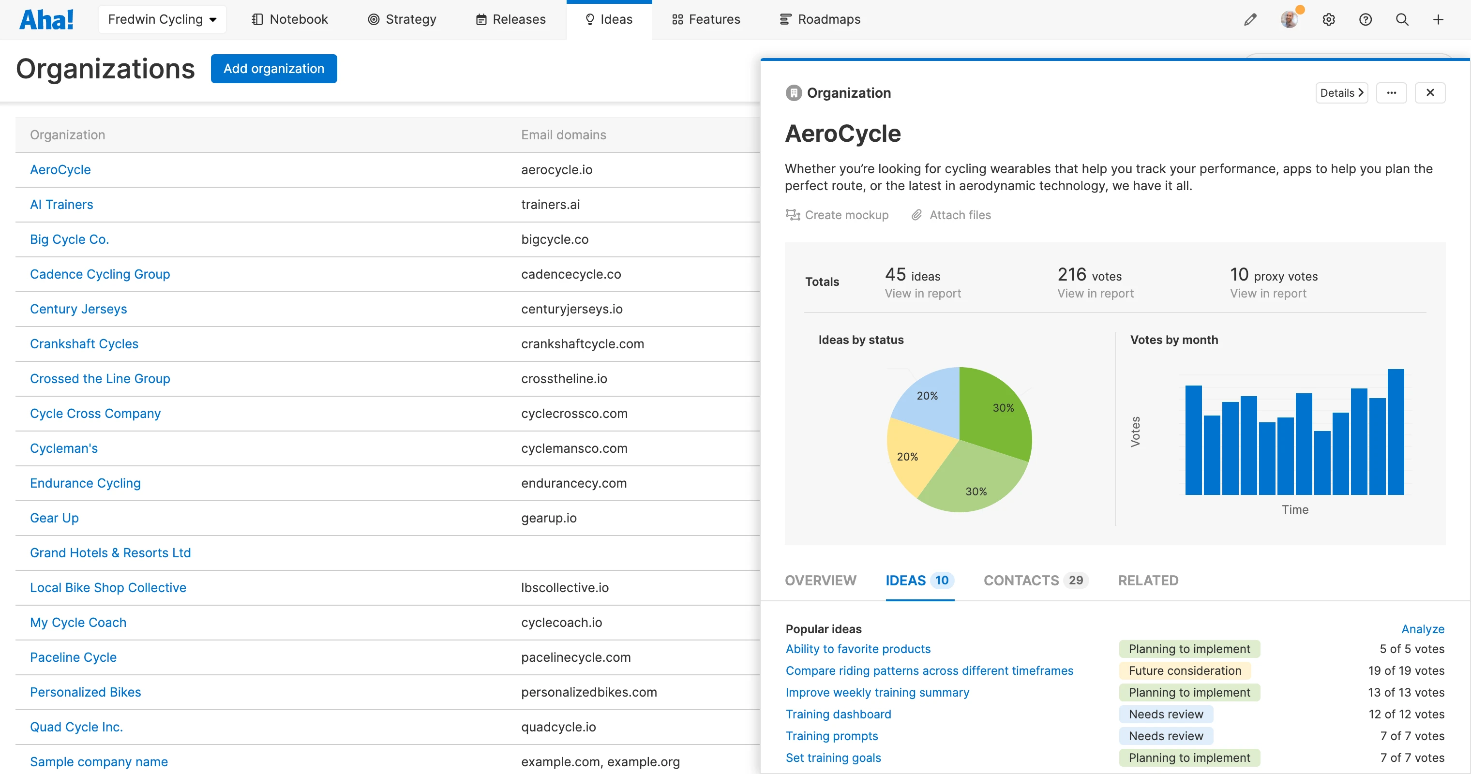Open the Fredwin Cycling workspace dropdown

(162, 19)
